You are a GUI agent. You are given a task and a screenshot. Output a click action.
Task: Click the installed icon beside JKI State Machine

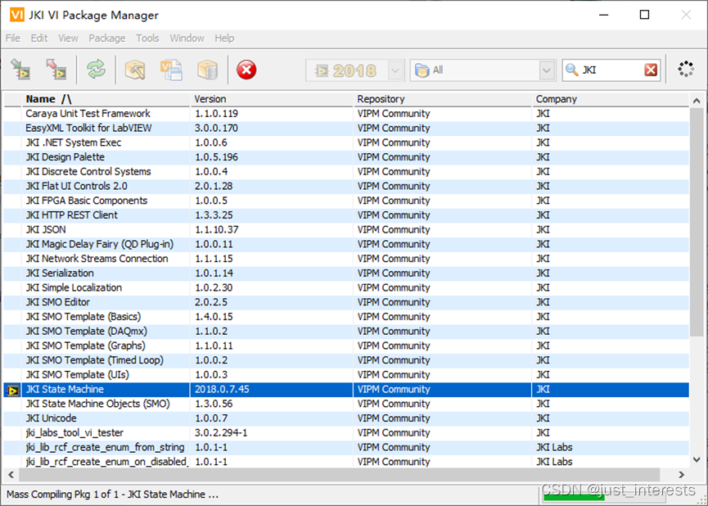coord(13,390)
